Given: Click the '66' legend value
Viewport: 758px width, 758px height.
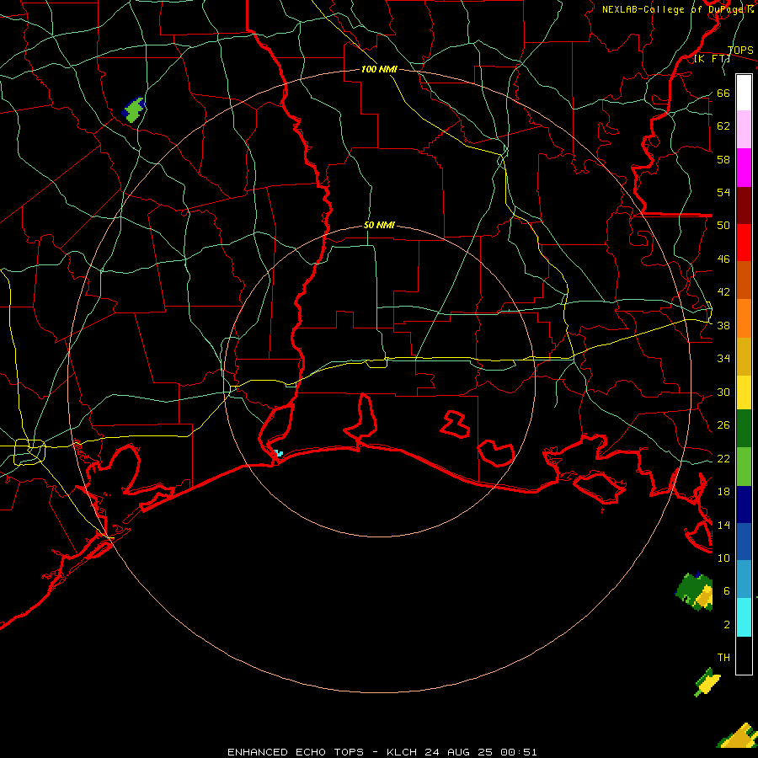Looking at the screenshot, I should [723, 93].
